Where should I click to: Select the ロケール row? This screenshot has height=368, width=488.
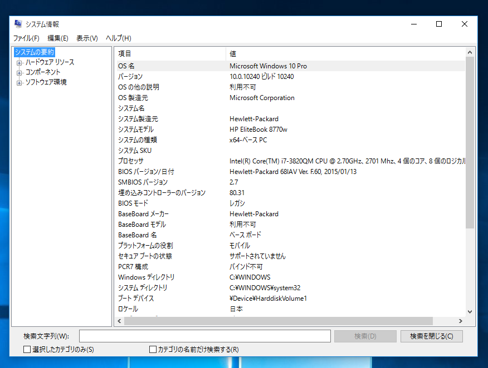[291, 309]
